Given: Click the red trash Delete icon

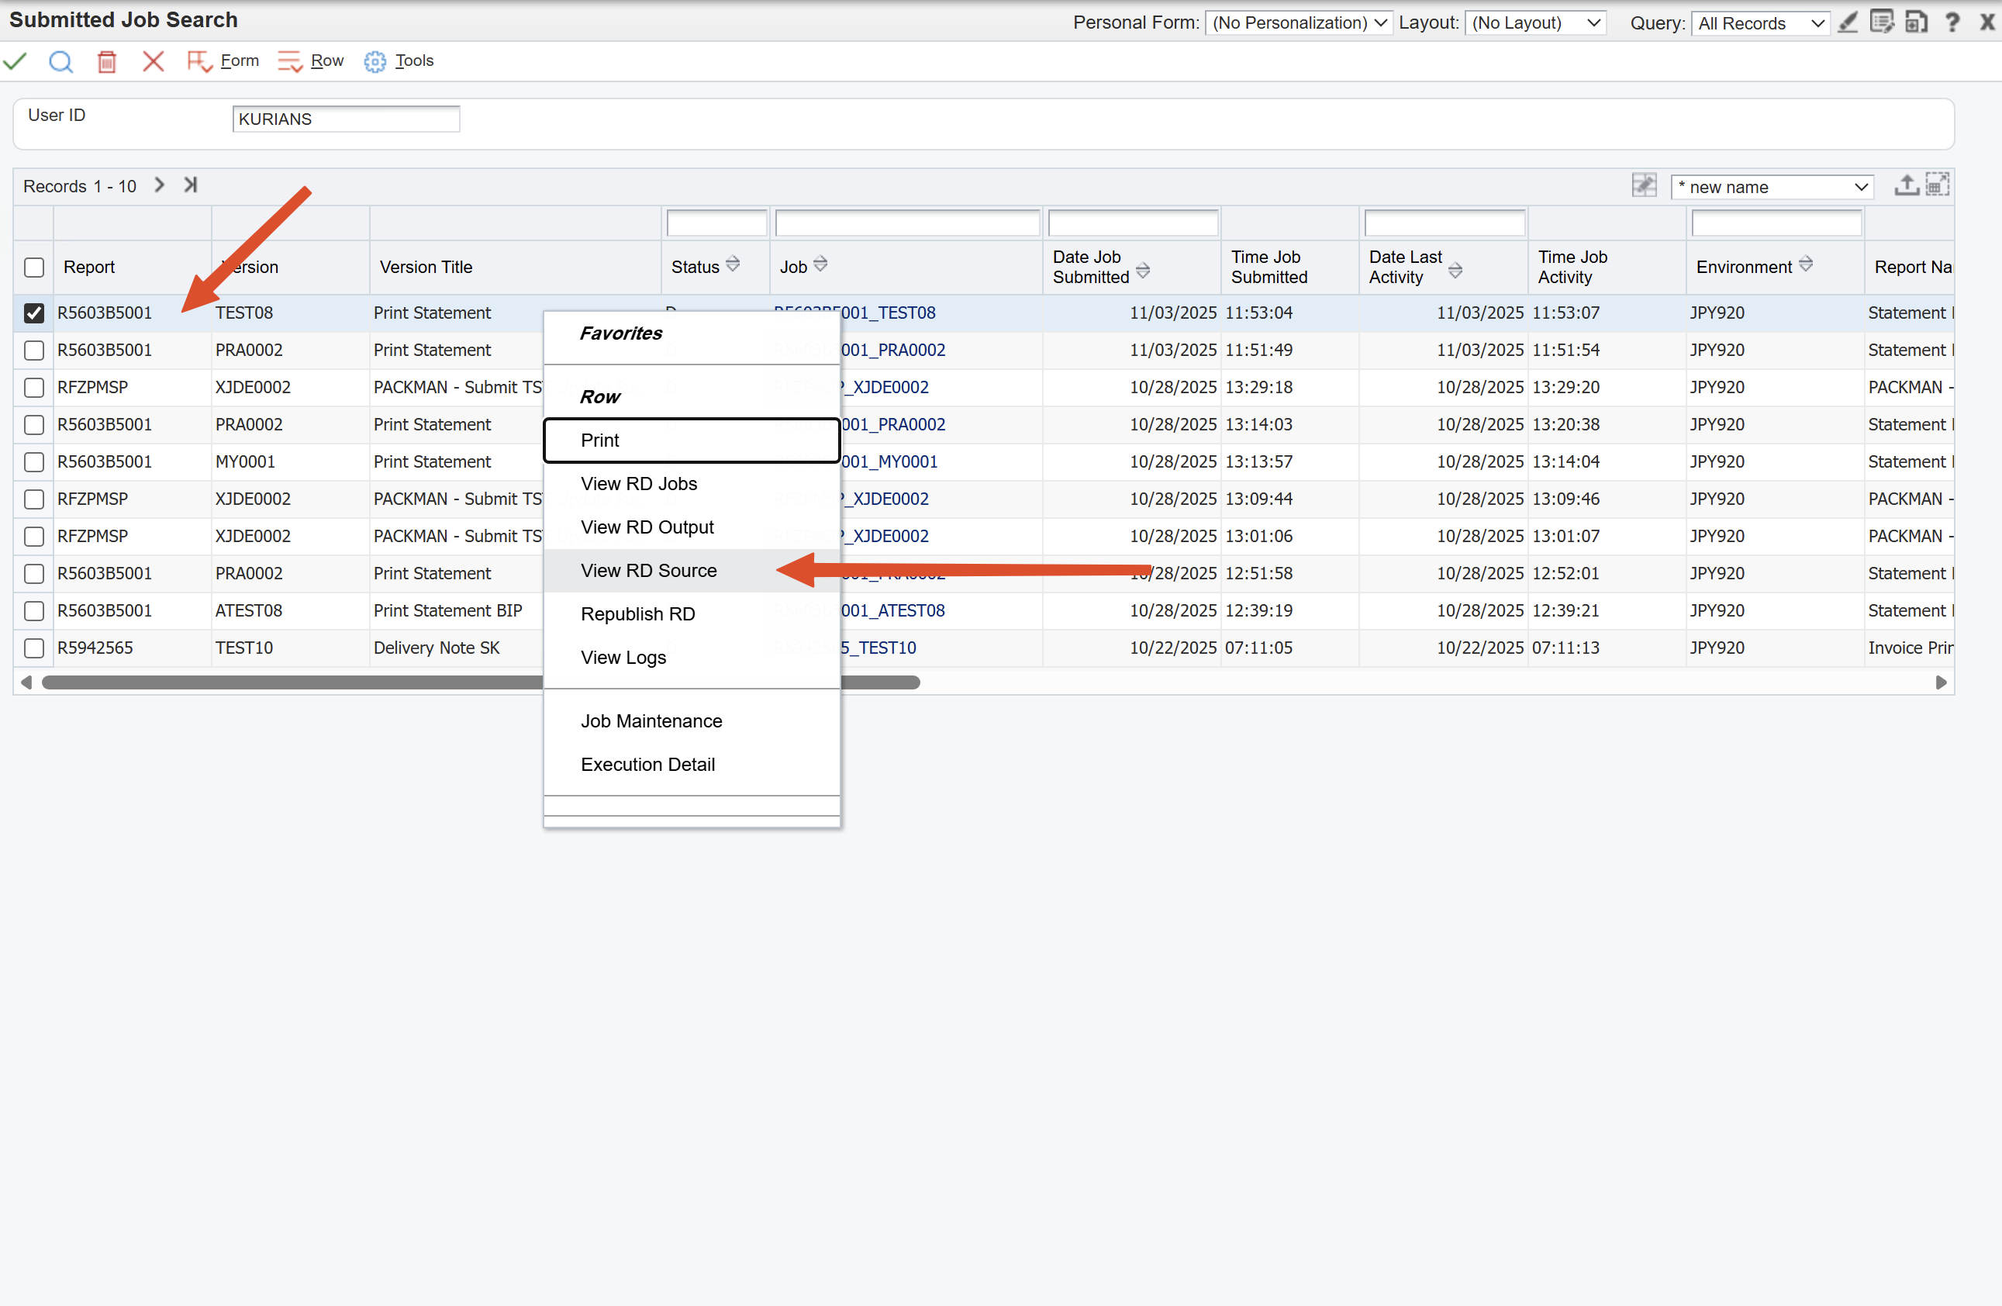Looking at the screenshot, I should [107, 61].
